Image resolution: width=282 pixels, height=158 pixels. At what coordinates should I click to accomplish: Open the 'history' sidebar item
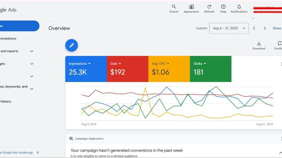[x=6, y=102]
